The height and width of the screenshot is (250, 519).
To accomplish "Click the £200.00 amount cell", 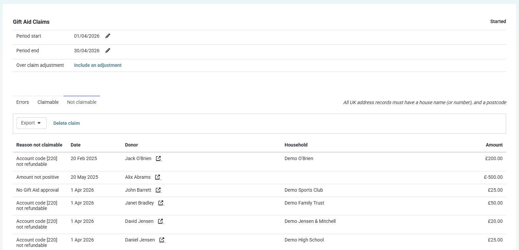I will (x=494, y=158).
